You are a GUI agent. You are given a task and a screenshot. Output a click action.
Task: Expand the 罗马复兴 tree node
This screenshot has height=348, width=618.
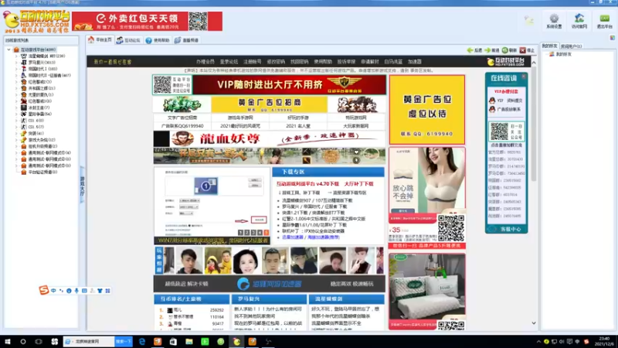(x=16, y=63)
